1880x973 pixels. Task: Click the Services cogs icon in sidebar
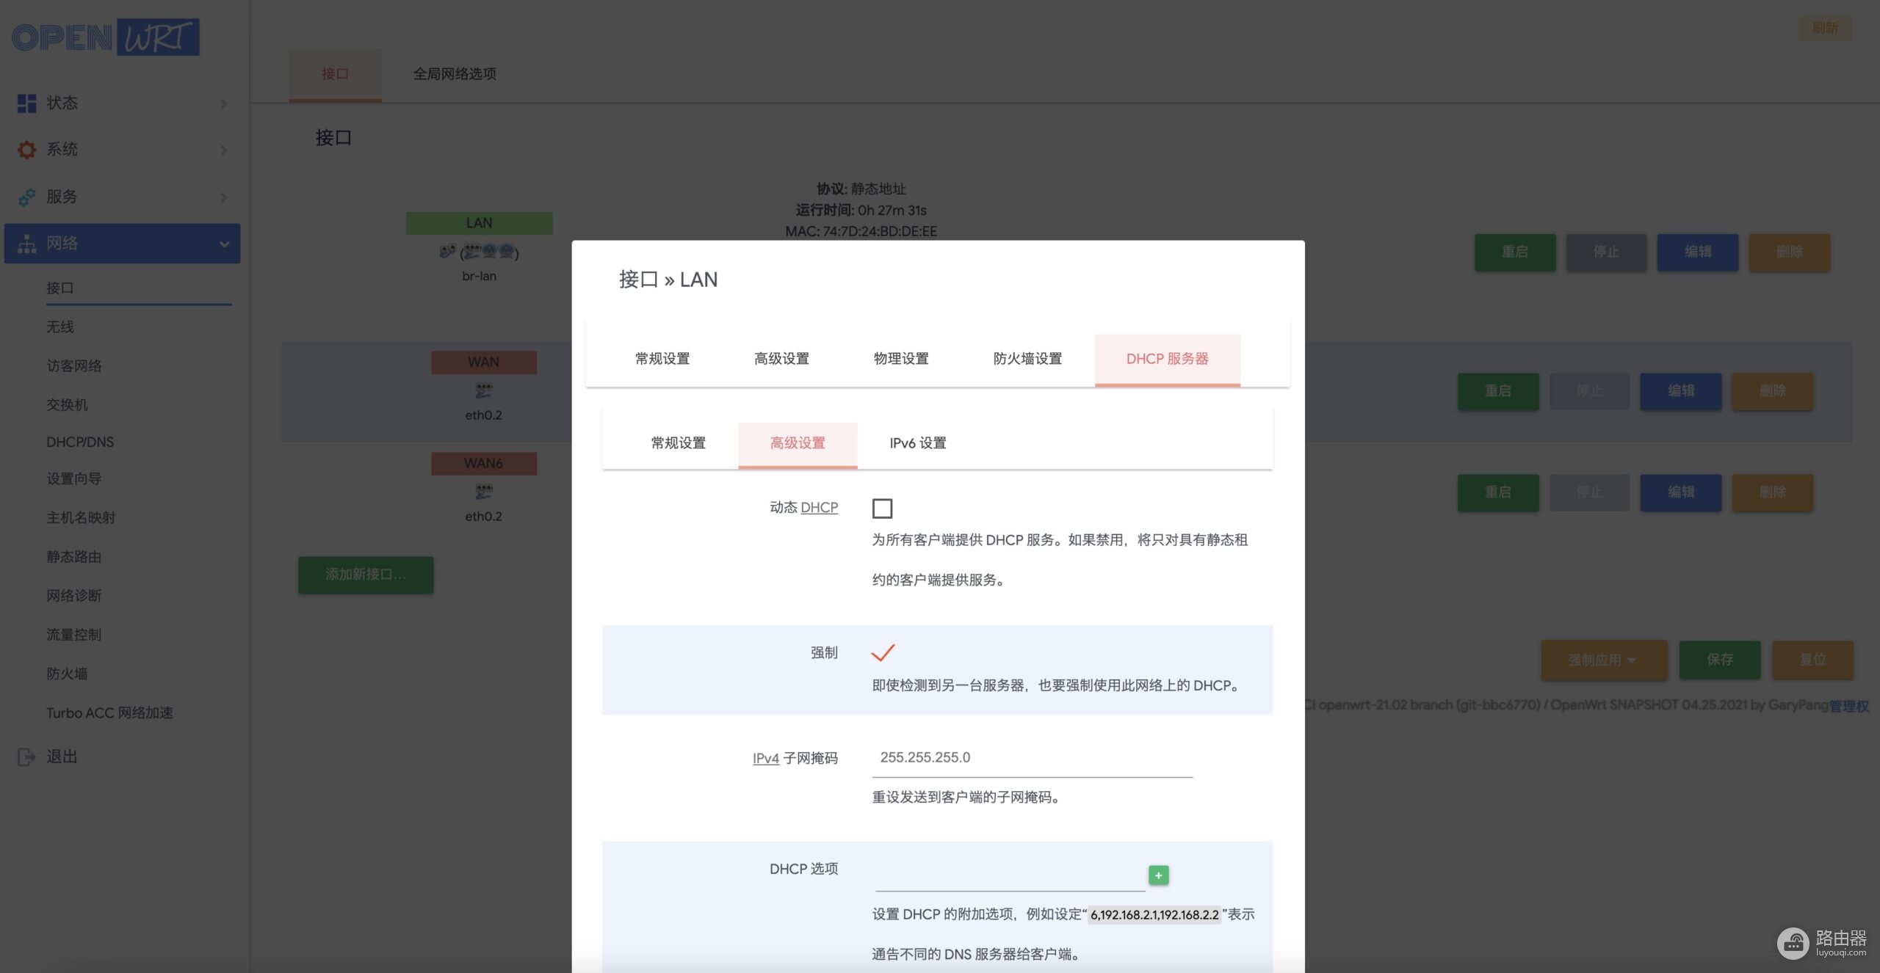coord(26,197)
